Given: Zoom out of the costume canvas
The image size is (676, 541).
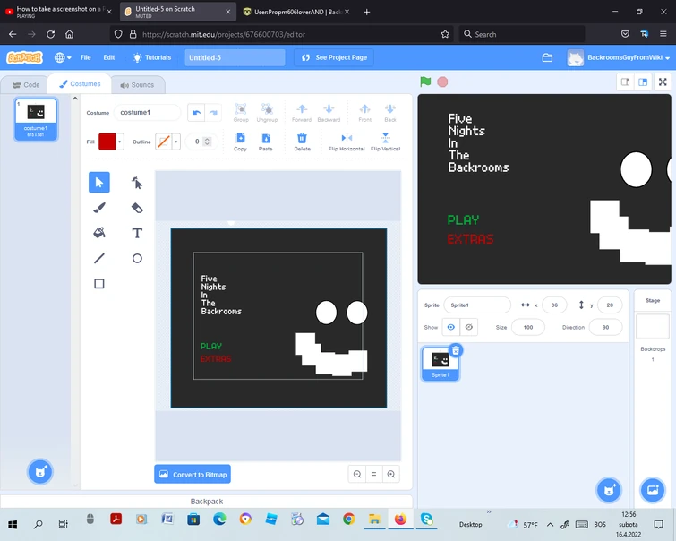Looking at the screenshot, I should pyautogui.click(x=357, y=474).
